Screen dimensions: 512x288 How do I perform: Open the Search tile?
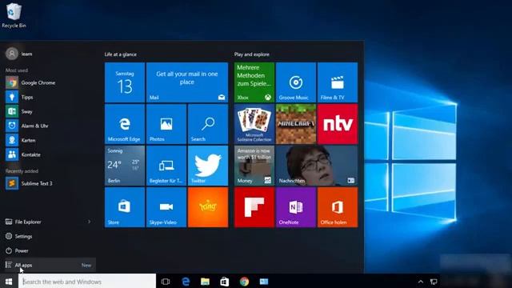coord(208,124)
